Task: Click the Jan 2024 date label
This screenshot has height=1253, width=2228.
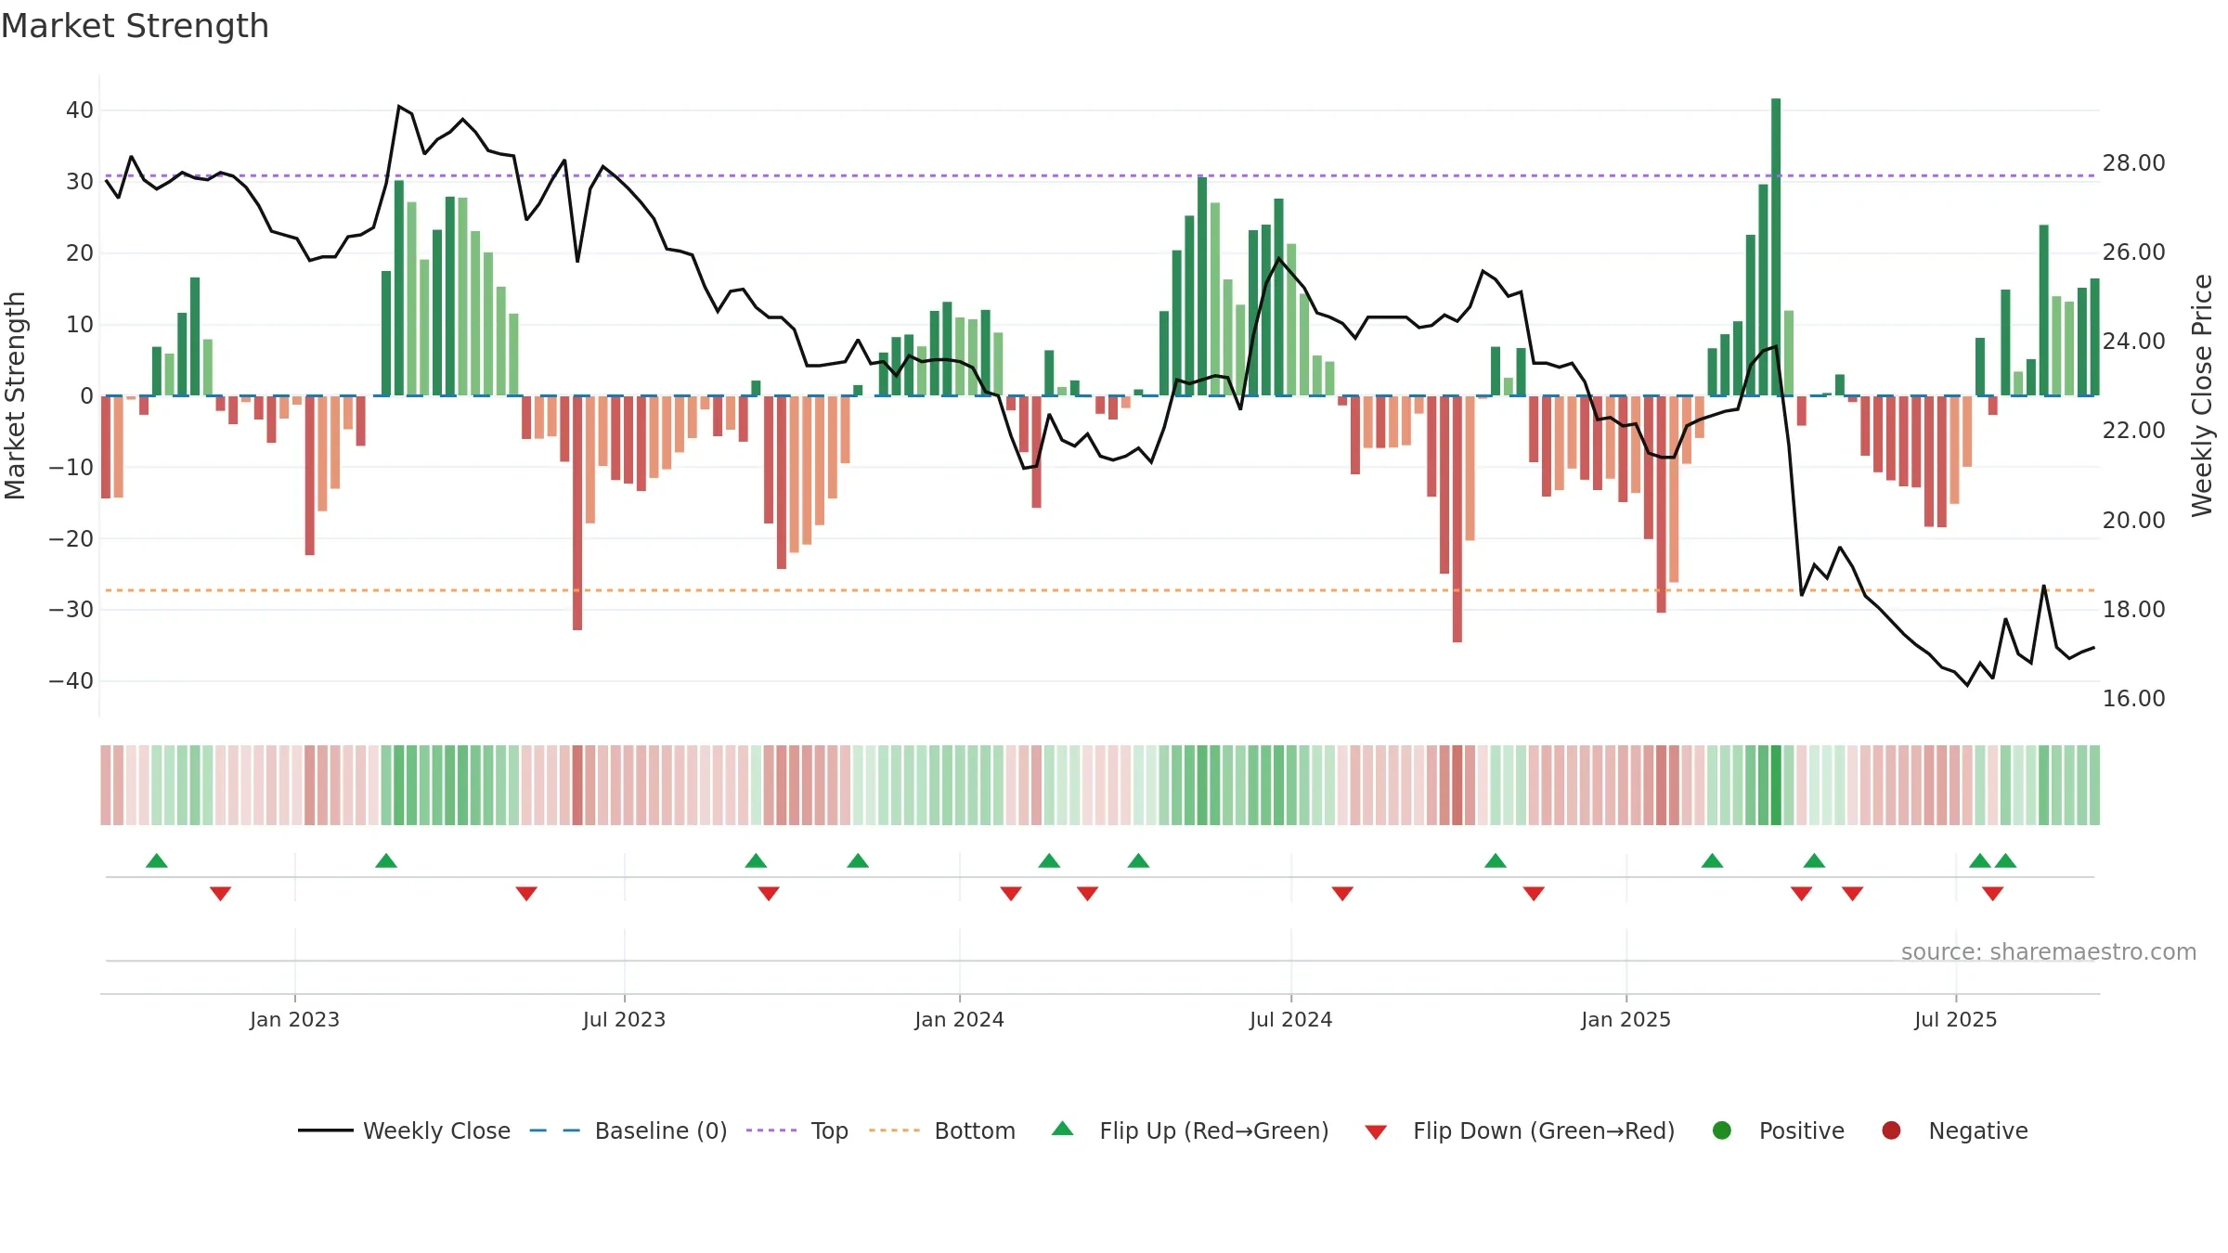Action: 960,1020
